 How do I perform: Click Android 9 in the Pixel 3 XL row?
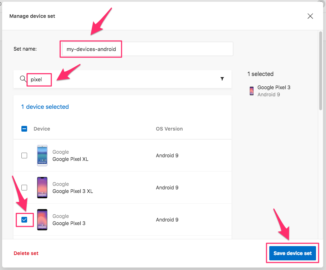coord(167,188)
